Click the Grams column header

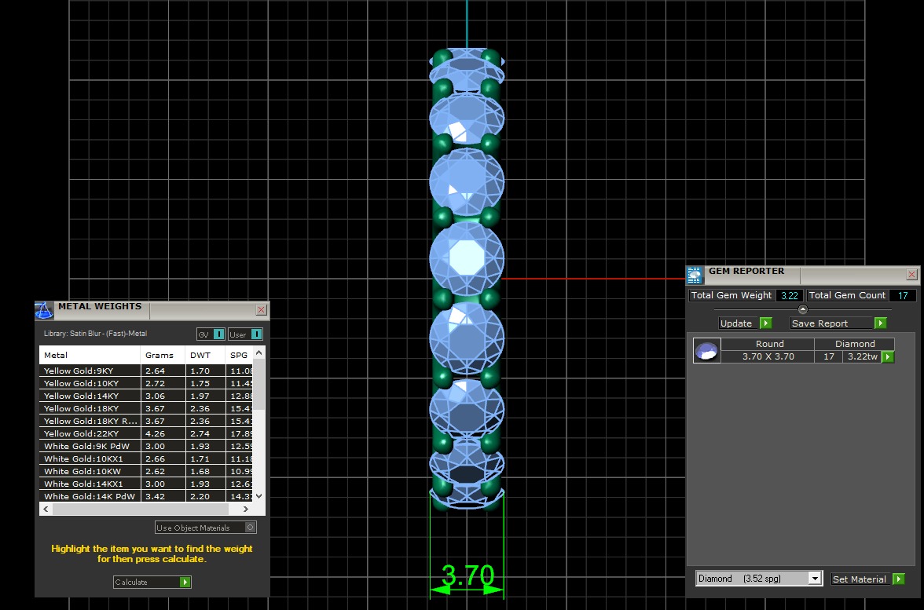[163, 355]
